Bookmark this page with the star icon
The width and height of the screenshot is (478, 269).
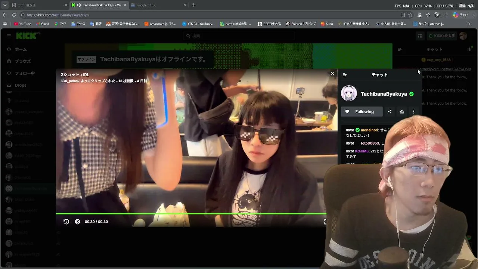(x=410, y=15)
